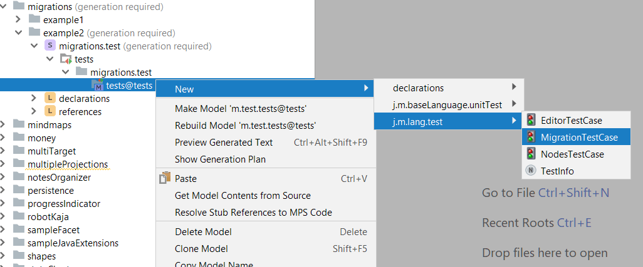Expand the example1 folder

tap(19, 20)
